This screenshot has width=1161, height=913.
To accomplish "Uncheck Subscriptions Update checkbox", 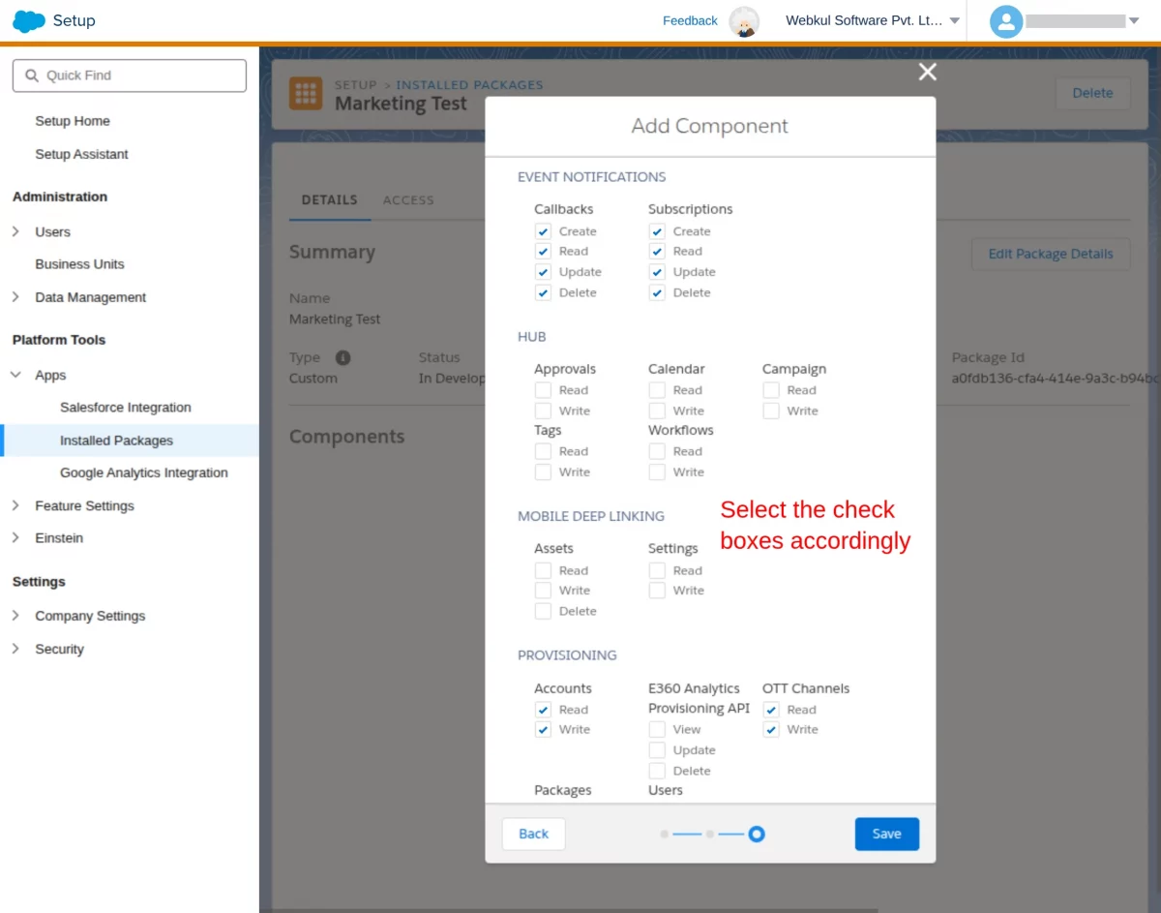I will (657, 272).
